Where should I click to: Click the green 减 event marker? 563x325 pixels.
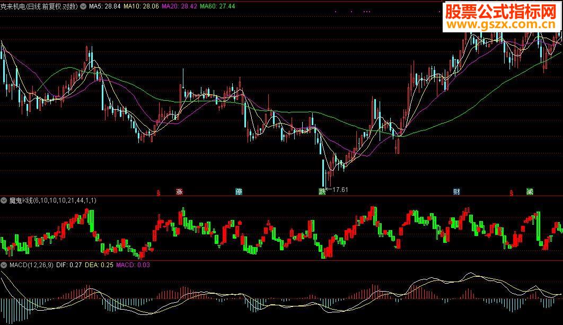point(530,192)
